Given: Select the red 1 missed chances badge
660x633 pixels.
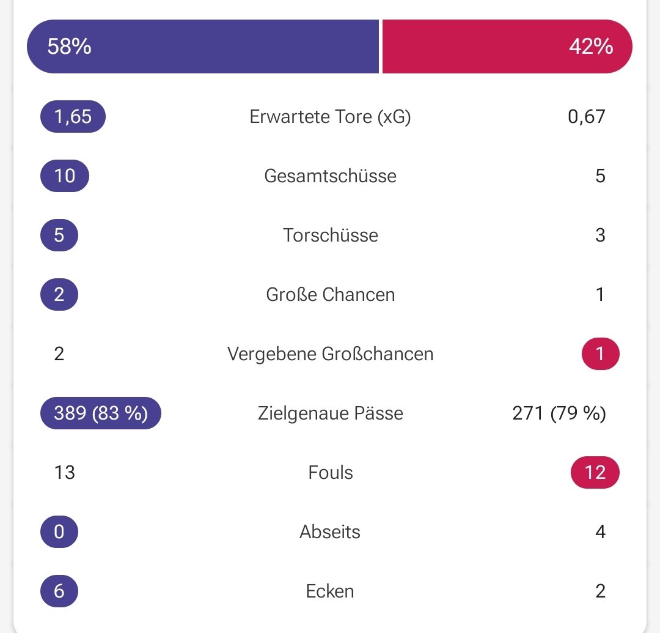Looking at the screenshot, I should pyautogui.click(x=600, y=354).
